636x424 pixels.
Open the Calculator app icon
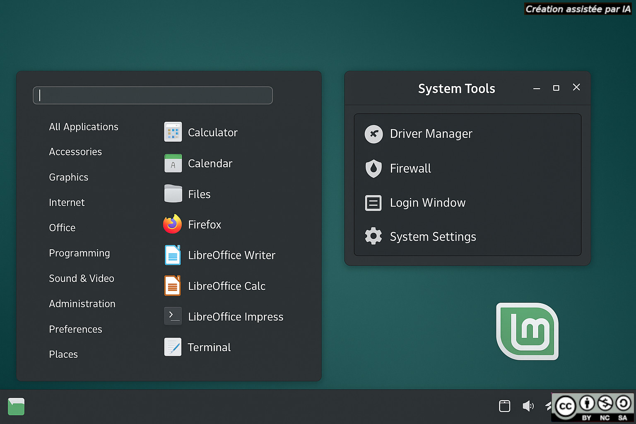tap(173, 132)
